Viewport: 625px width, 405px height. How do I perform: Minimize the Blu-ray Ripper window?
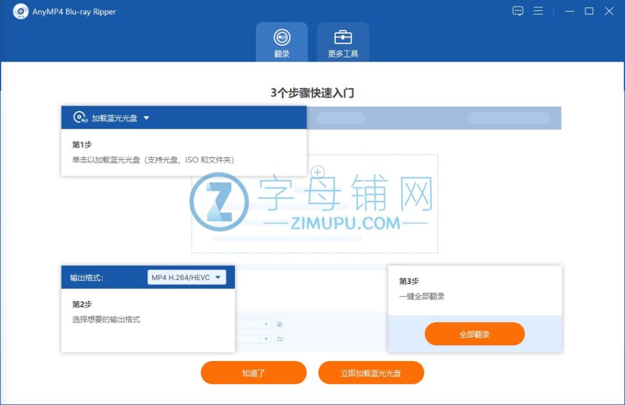(x=569, y=11)
